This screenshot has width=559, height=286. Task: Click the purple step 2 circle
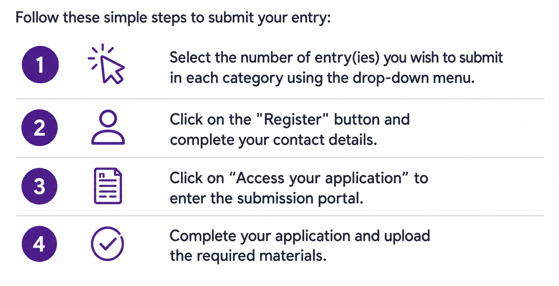click(x=40, y=128)
